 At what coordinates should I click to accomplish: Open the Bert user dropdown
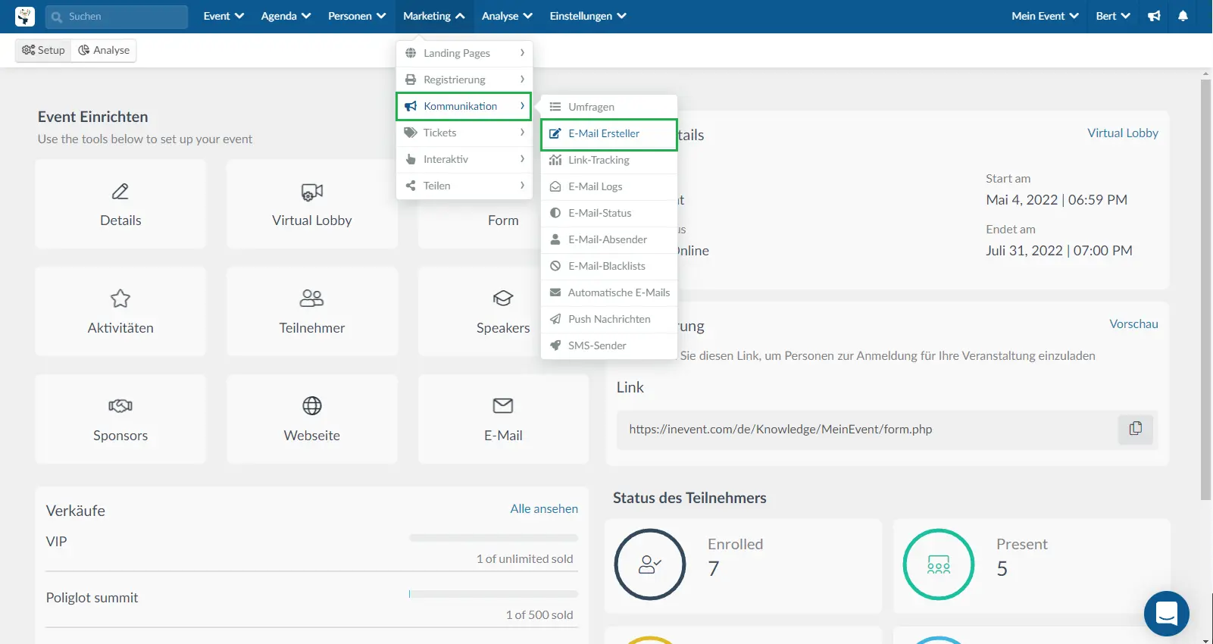[1113, 16]
